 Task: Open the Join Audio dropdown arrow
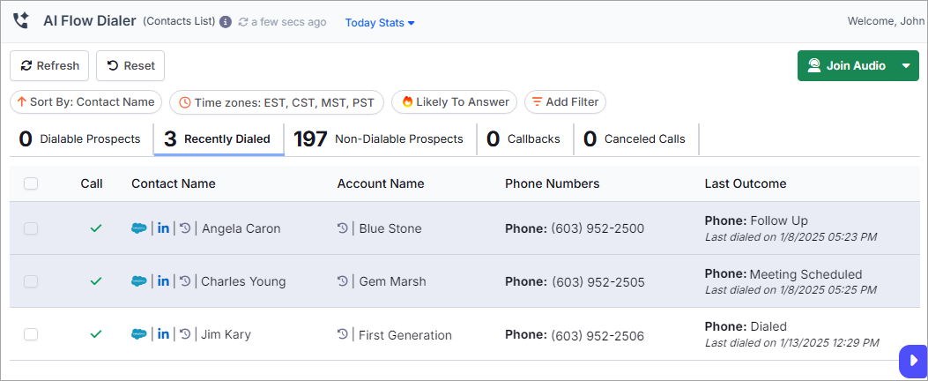coord(906,66)
